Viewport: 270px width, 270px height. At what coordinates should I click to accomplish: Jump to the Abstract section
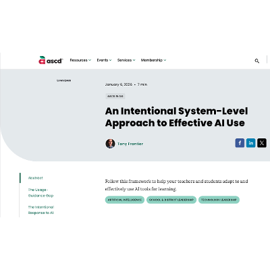(35, 178)
